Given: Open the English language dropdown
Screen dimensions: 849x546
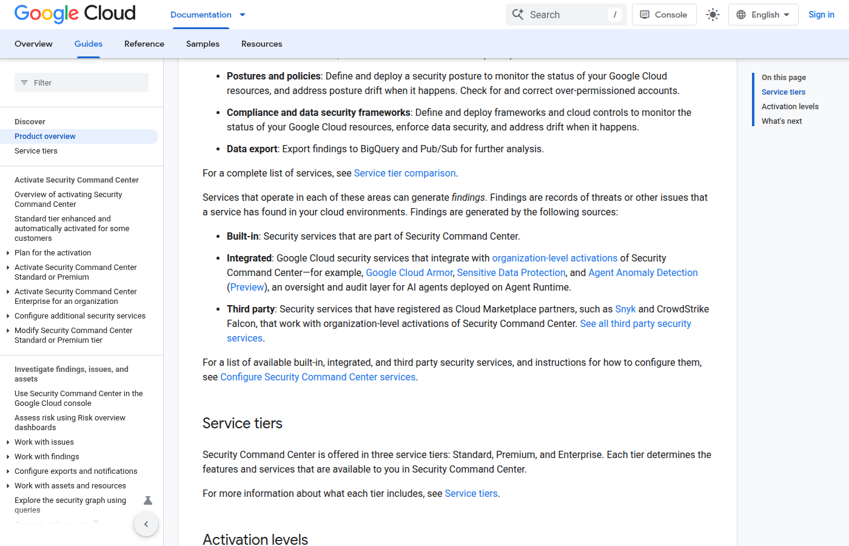Looking at the screenshot, I should click(x=763, y=15).
